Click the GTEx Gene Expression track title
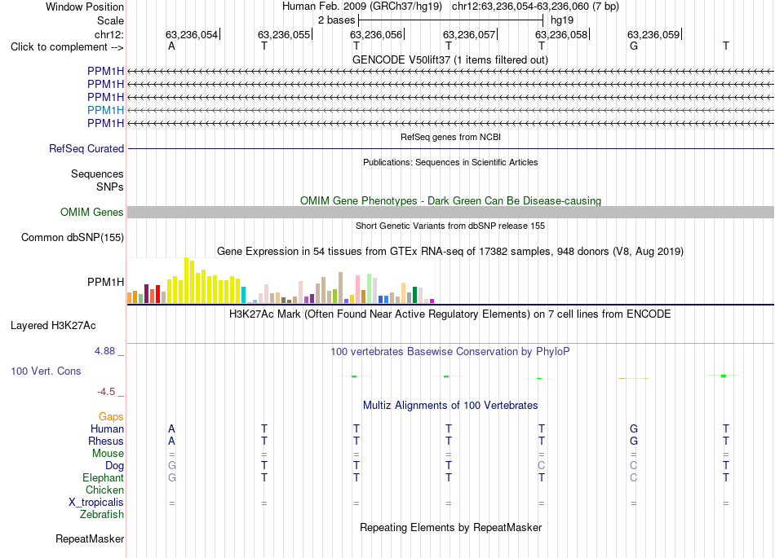The height and width of the screenshot is (558, 775). pyautogui.click(x=450, y=252)
